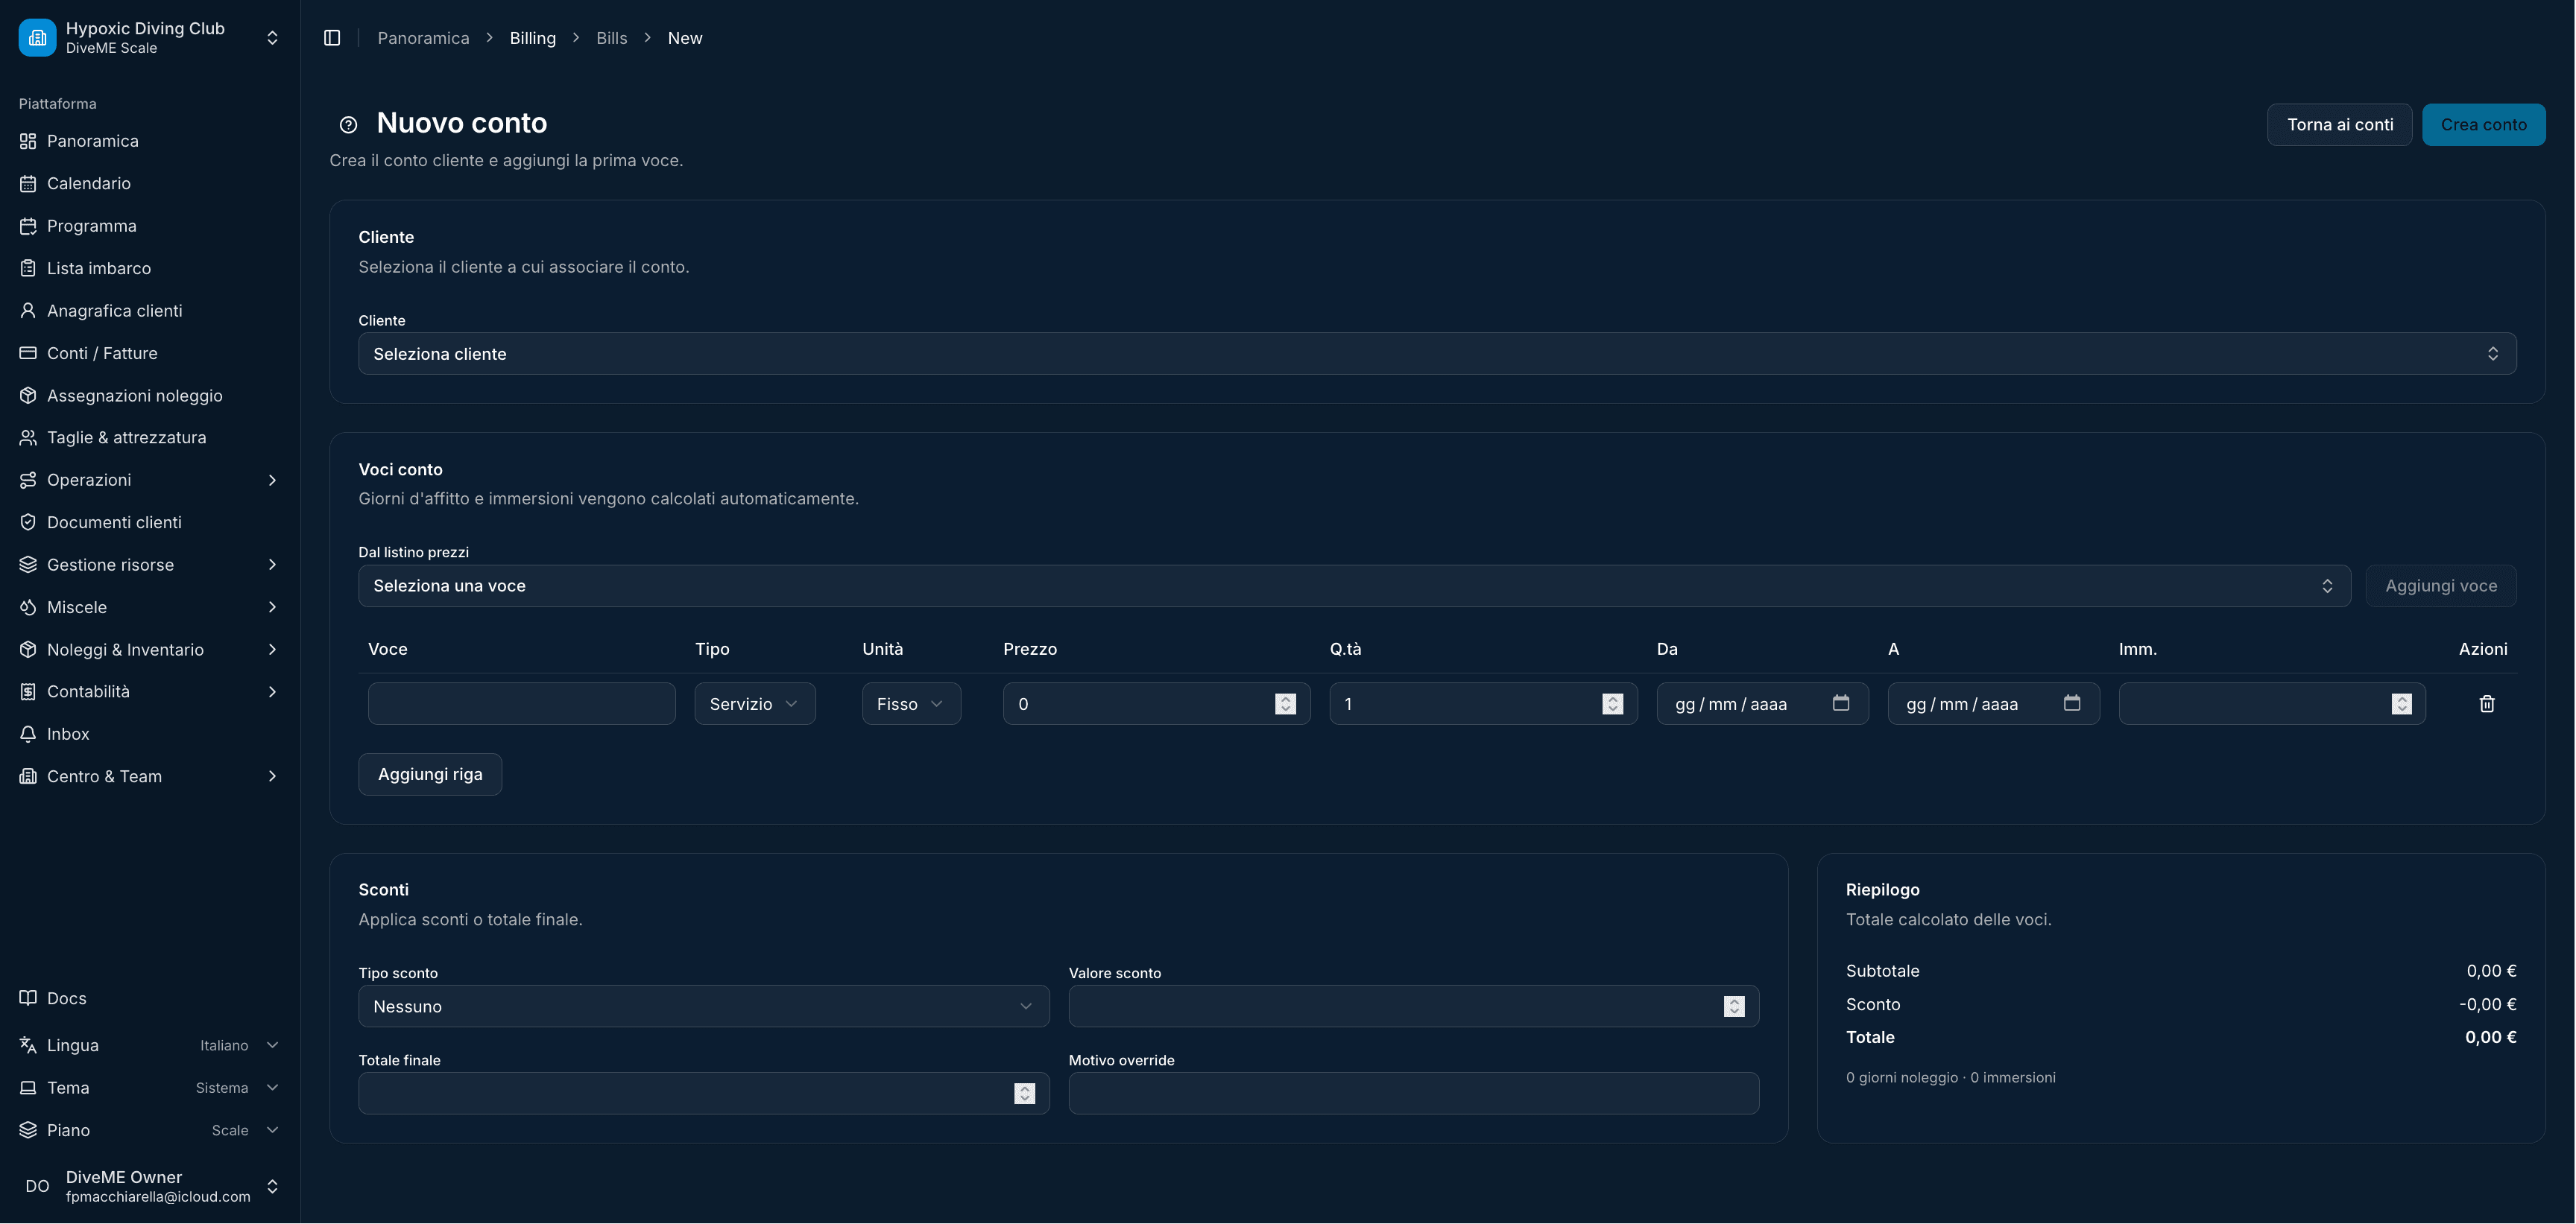Open the Unità Fisso dropdown
This screenshot has height=1224, width=2576.
[911, 703]
